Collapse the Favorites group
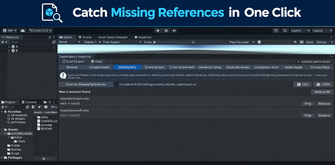Screen dimensions: 335x165 tap(2, 112)
